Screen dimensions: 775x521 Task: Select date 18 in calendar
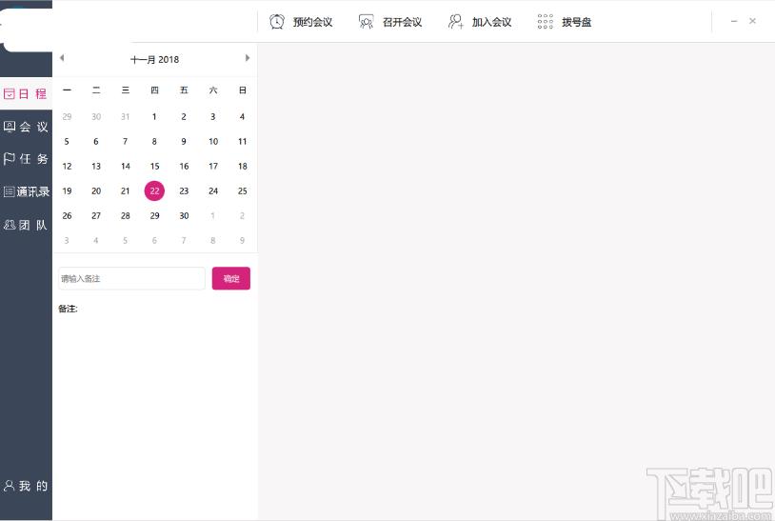tap(242, 166)
